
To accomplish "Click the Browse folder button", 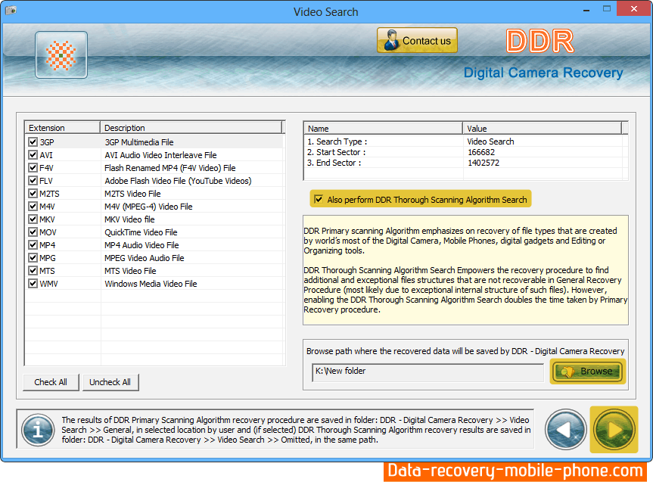I will [x=588, y=372].
